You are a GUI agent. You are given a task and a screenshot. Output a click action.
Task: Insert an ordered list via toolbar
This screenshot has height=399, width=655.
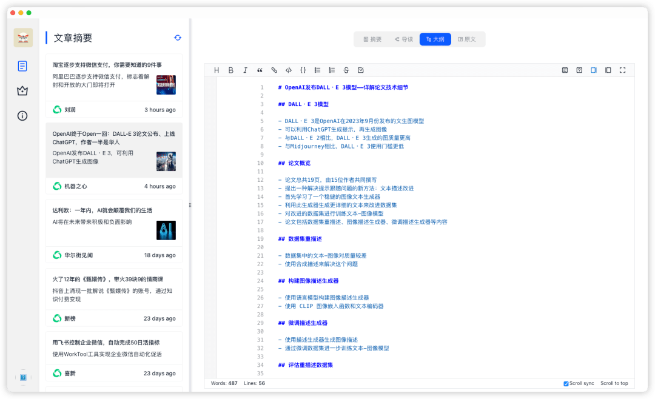[x=332, y=70]
